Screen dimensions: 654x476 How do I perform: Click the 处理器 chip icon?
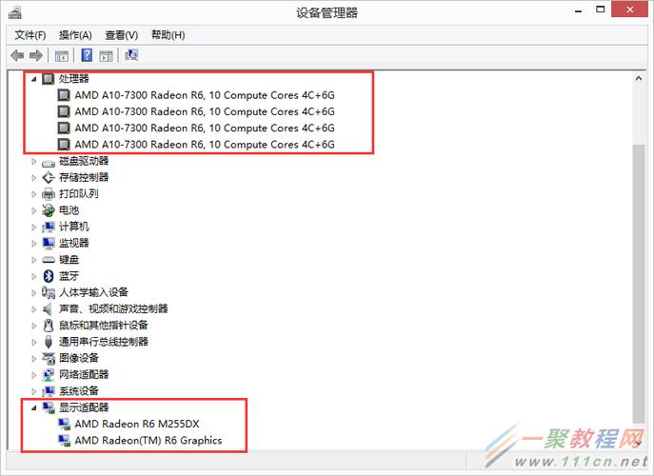point(49,78)
